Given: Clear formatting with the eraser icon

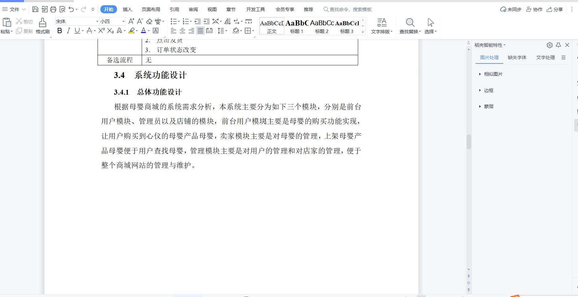Looking at the screenshot, I should coord(149,21).
